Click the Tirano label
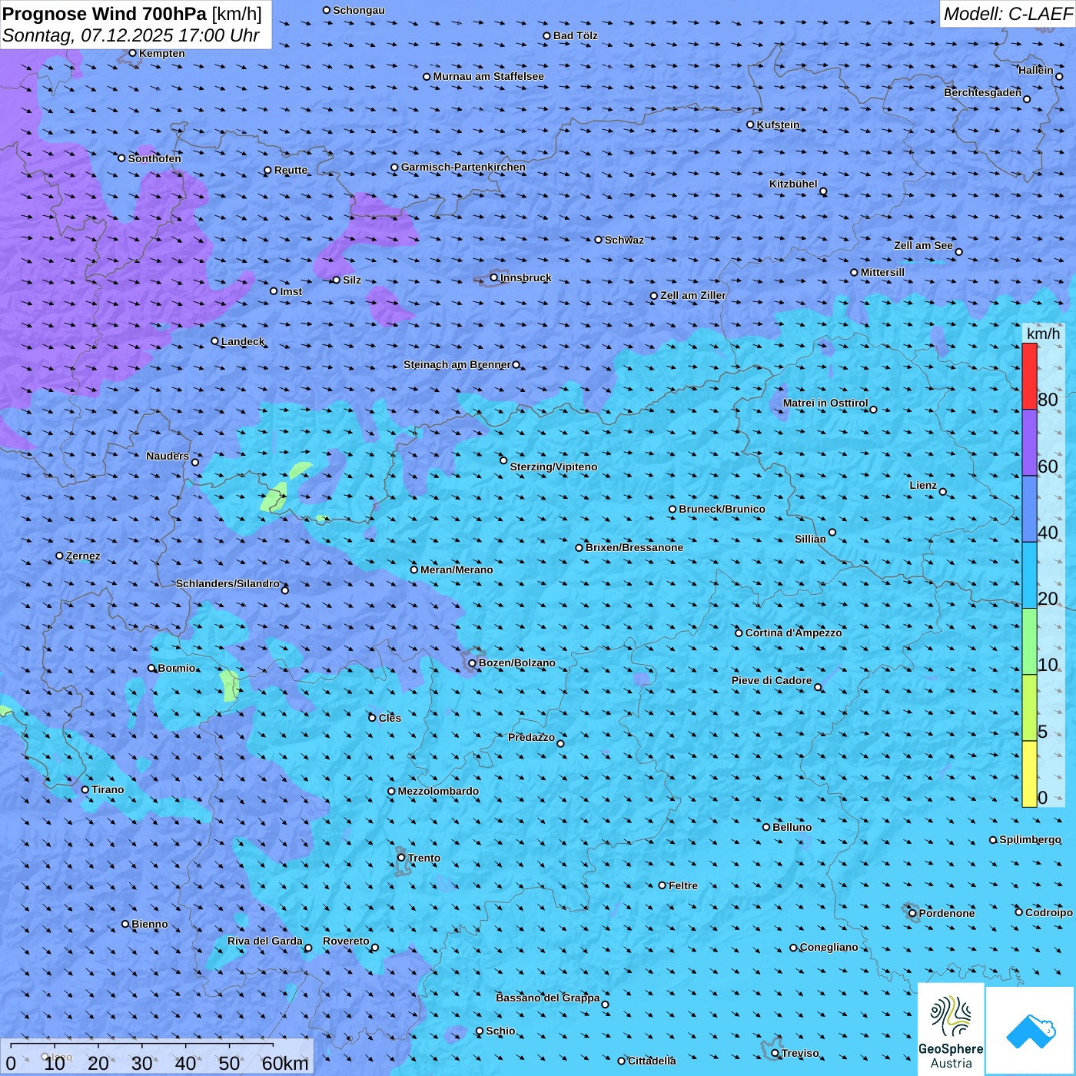Screen dimensions: 1076x1076 pyautogui.click(x=108, y=789)
